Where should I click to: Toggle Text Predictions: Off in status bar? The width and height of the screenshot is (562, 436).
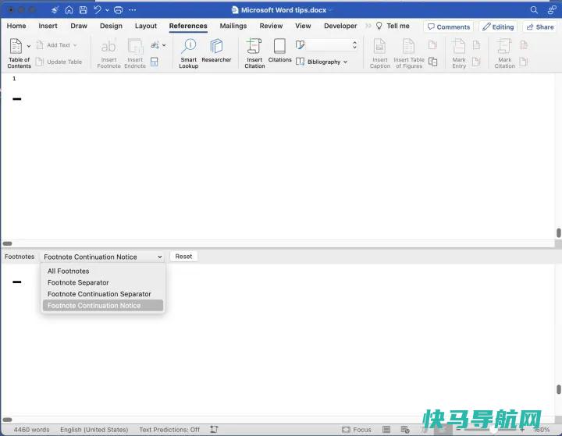click(169, 430)
